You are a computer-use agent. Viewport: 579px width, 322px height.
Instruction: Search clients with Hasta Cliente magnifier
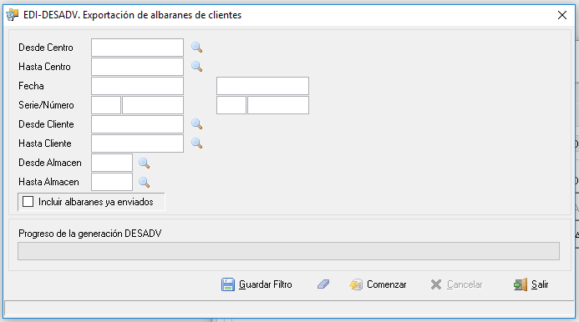[x=196, y=143]
